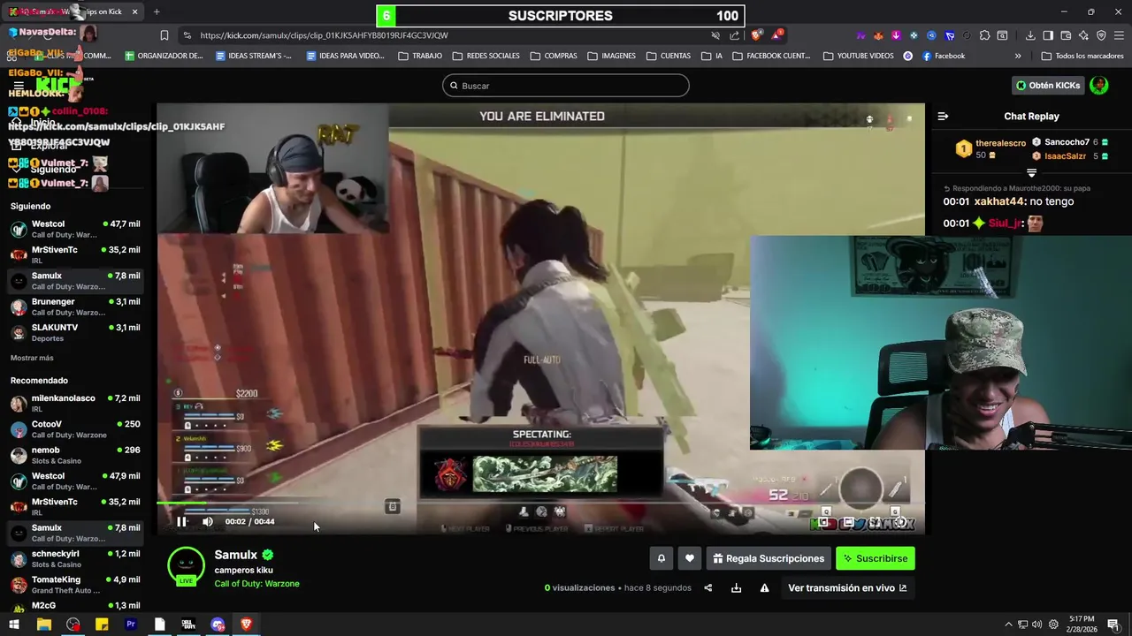This screenshot has height=636, width=1132.
Task: Open Todos los marcadores folder
Action: 1082,56
